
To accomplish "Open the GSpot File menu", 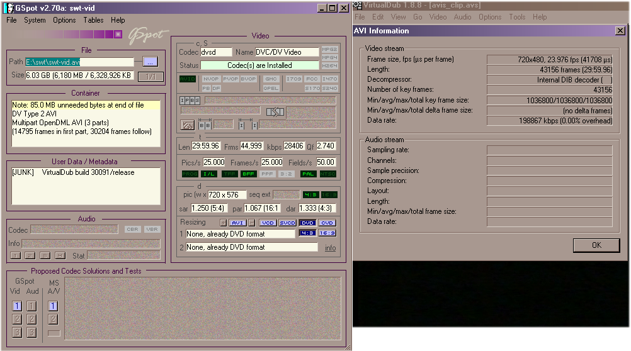I will pyautogui.click(x=11, y=20).
